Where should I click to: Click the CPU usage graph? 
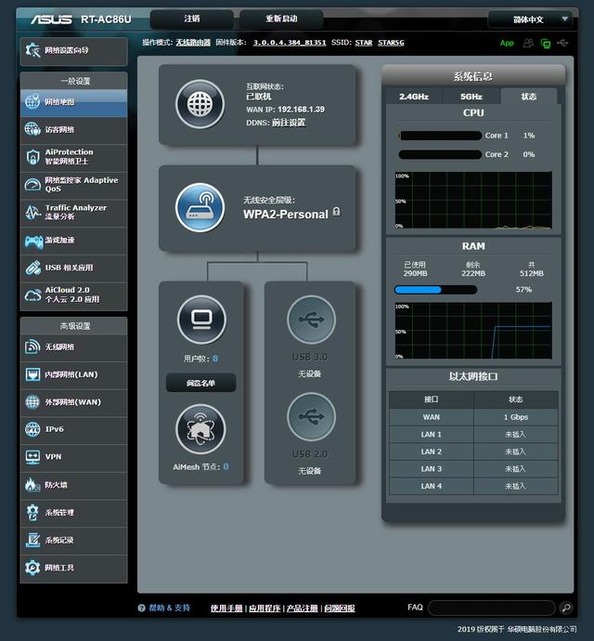pyautogui.click(x=473, y=201)
